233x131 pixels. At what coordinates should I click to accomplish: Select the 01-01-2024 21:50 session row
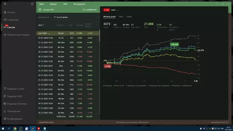68,38
